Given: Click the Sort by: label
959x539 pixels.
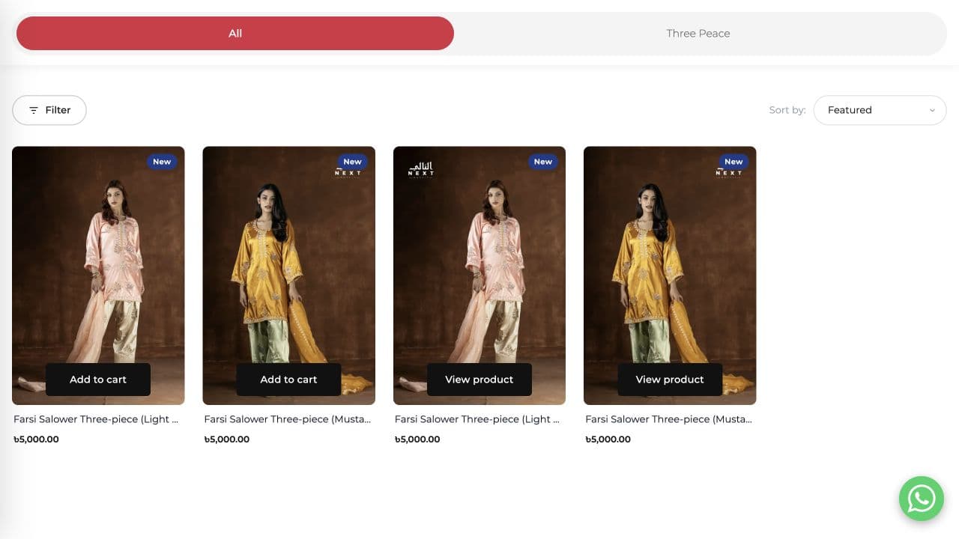Looking at the screenshot, I should pyautogui.click(x=787, y=110).
